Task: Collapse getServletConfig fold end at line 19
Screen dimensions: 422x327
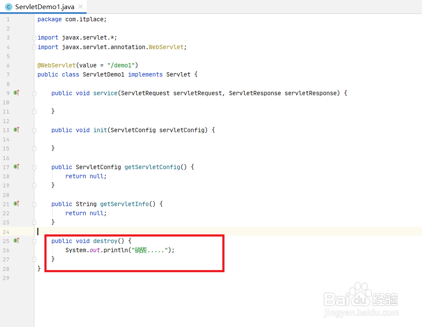Action: point(34,185)
